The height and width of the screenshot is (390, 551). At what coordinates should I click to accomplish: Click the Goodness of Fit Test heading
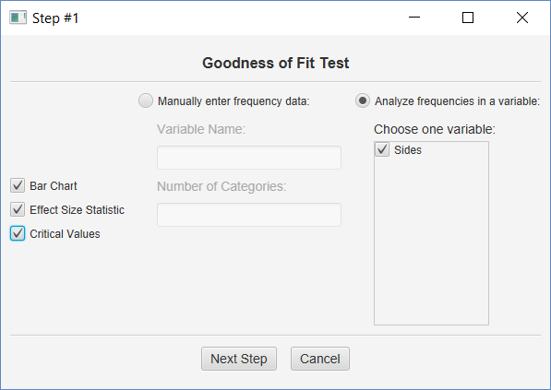275,64
